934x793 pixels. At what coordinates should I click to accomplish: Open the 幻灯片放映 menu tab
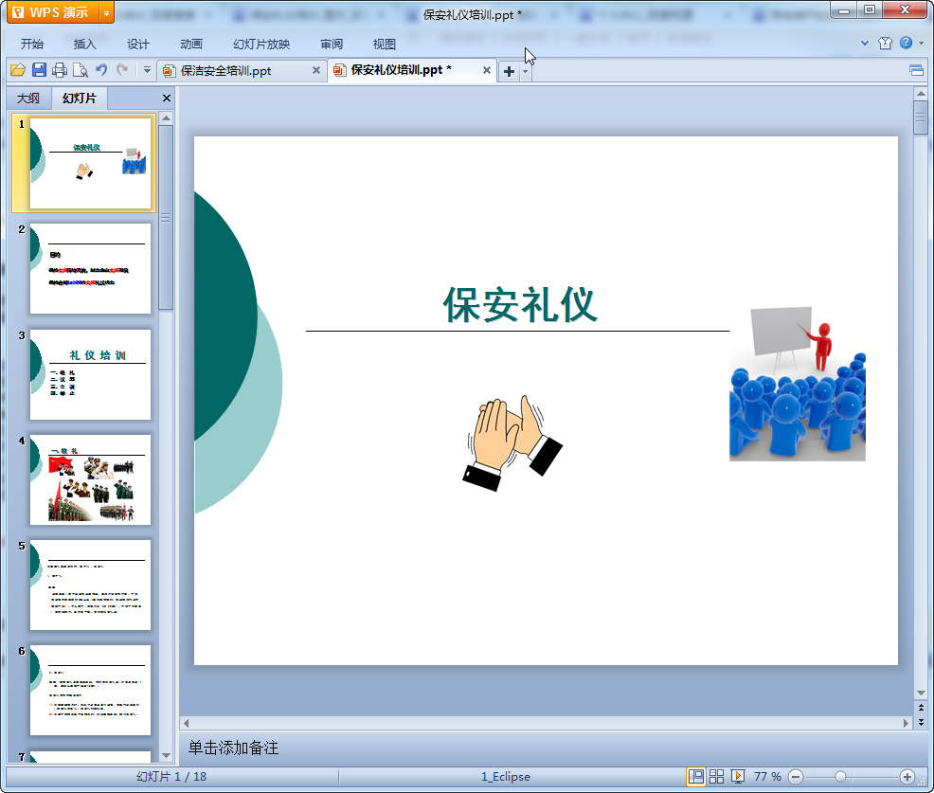(261, 45)
